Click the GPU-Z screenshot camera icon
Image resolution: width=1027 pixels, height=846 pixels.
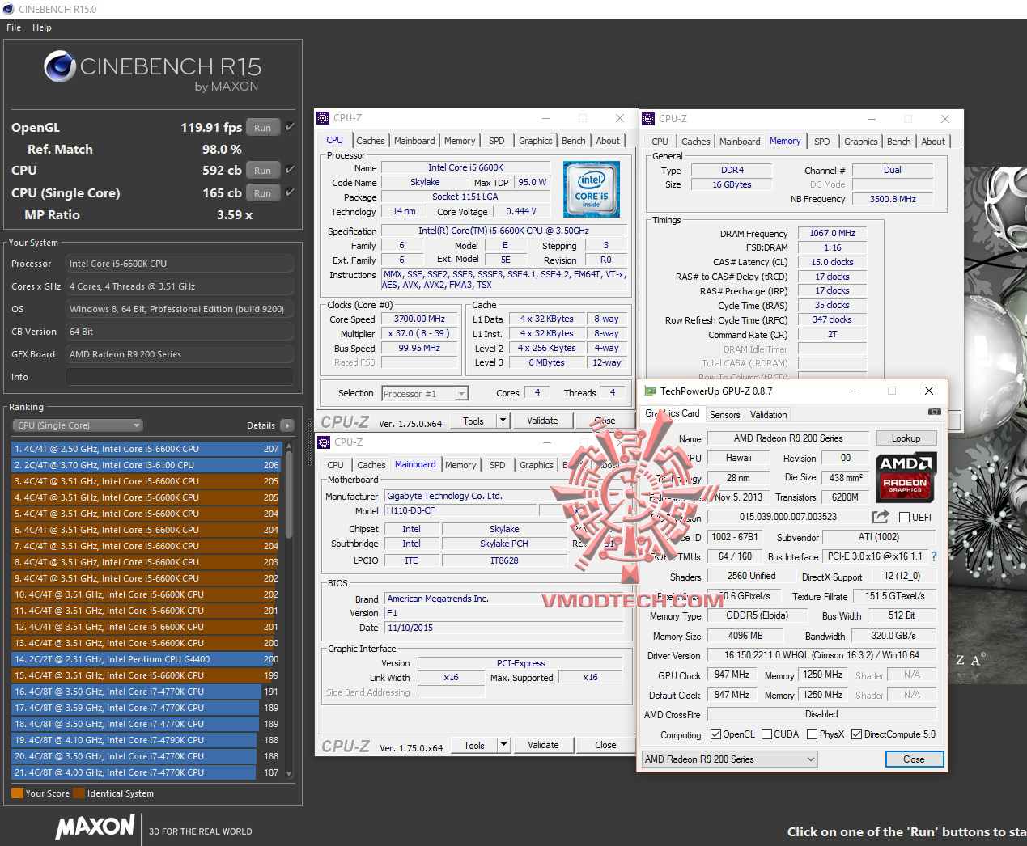coord(934,412)
